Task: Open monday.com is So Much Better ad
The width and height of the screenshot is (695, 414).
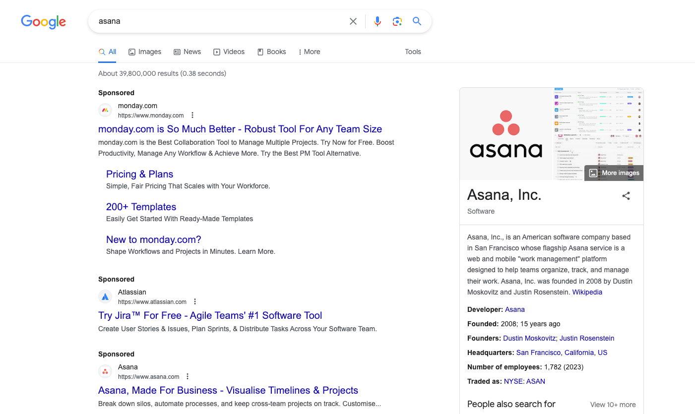Action: (x=240, y=129)
